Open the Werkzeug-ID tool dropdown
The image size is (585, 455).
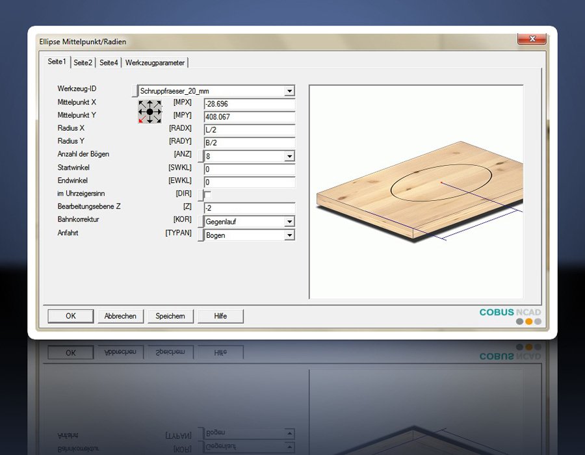tap(289, 92)
